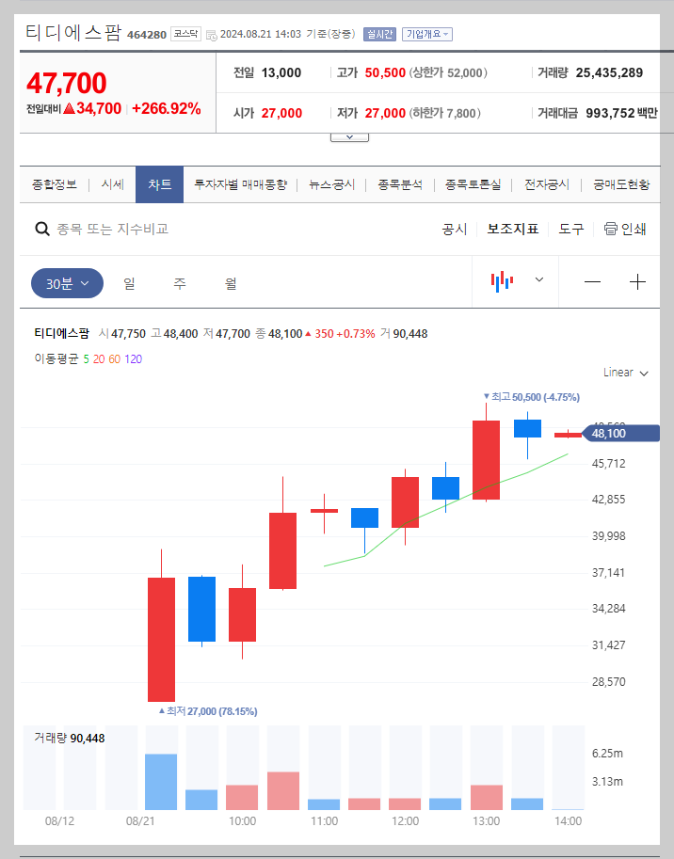Select the 월 (monthly) chart period
The height and width of the screenshot is (859, 674).
(229, 282)
